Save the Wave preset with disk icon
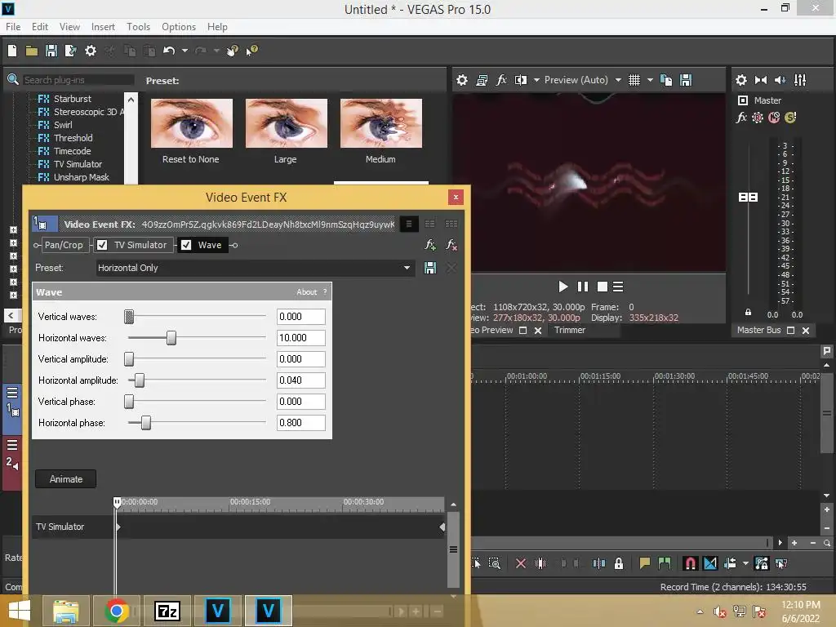The width and height of the screenshot is (836, 627). (429, 268)
